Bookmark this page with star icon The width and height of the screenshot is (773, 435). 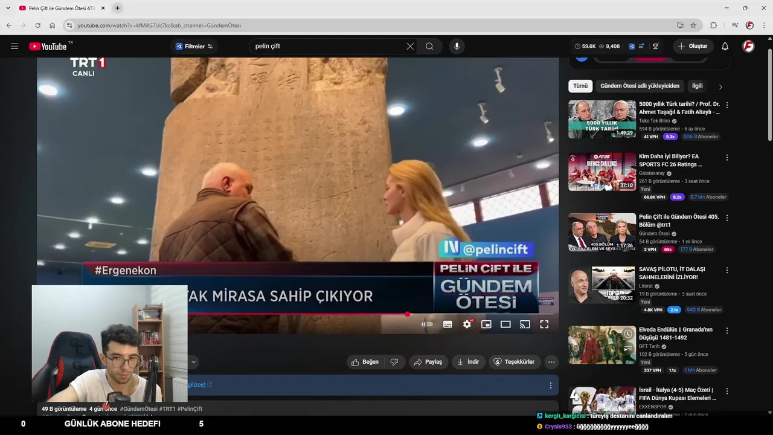point(693,25)
